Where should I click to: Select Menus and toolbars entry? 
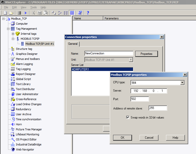[x=28, y=59]
